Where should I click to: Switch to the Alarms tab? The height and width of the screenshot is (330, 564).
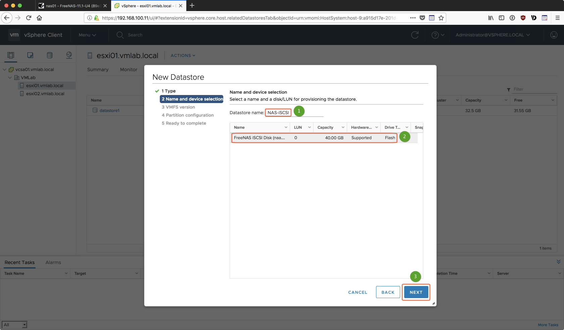53,263
